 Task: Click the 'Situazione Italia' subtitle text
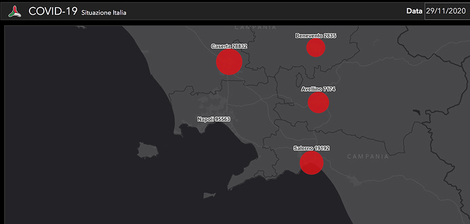(x=104, y=13)
